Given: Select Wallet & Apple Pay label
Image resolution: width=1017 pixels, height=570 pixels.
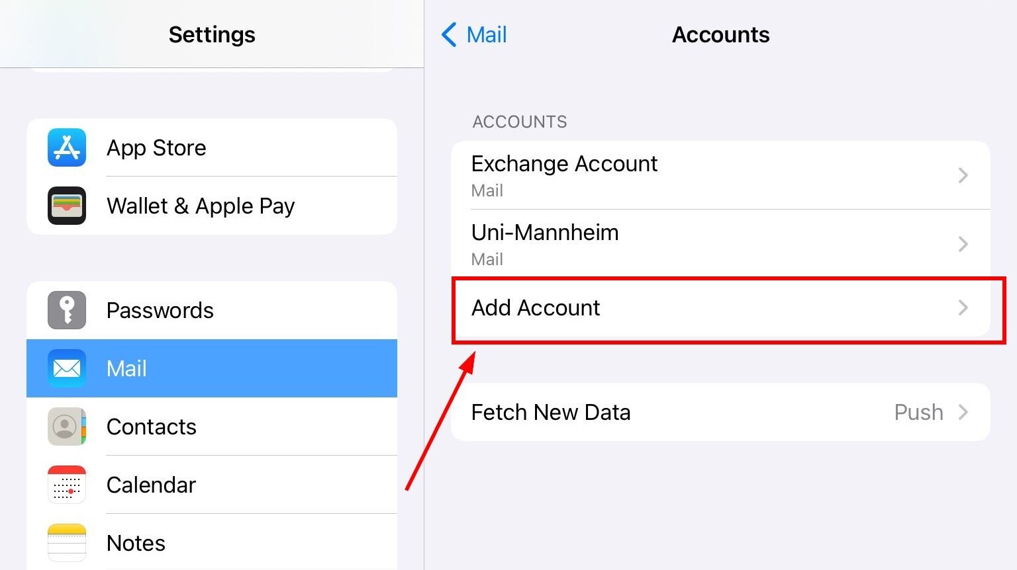Looking at the screenshot, I should 201,206.
